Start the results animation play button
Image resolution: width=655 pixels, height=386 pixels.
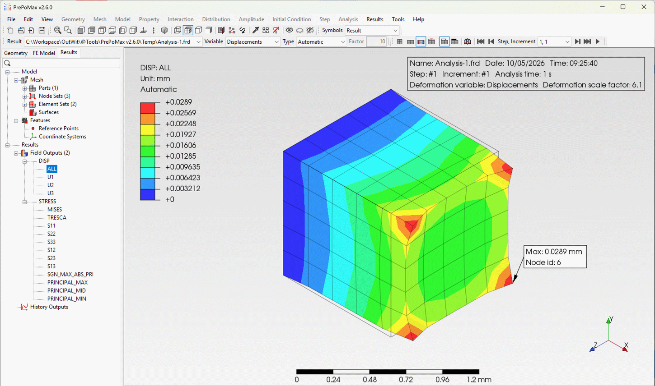point(598,41)
